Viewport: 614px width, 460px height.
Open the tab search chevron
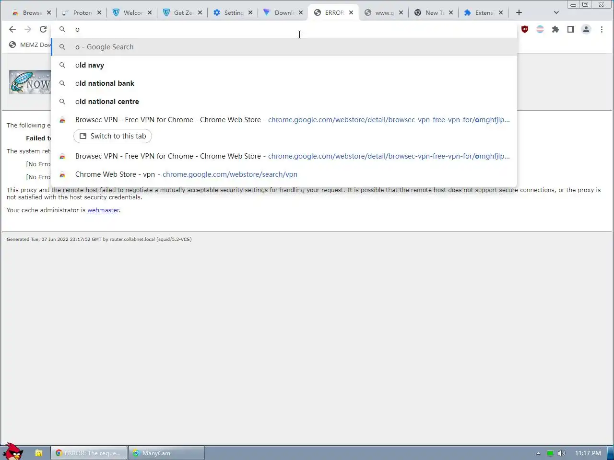[556, 12]
